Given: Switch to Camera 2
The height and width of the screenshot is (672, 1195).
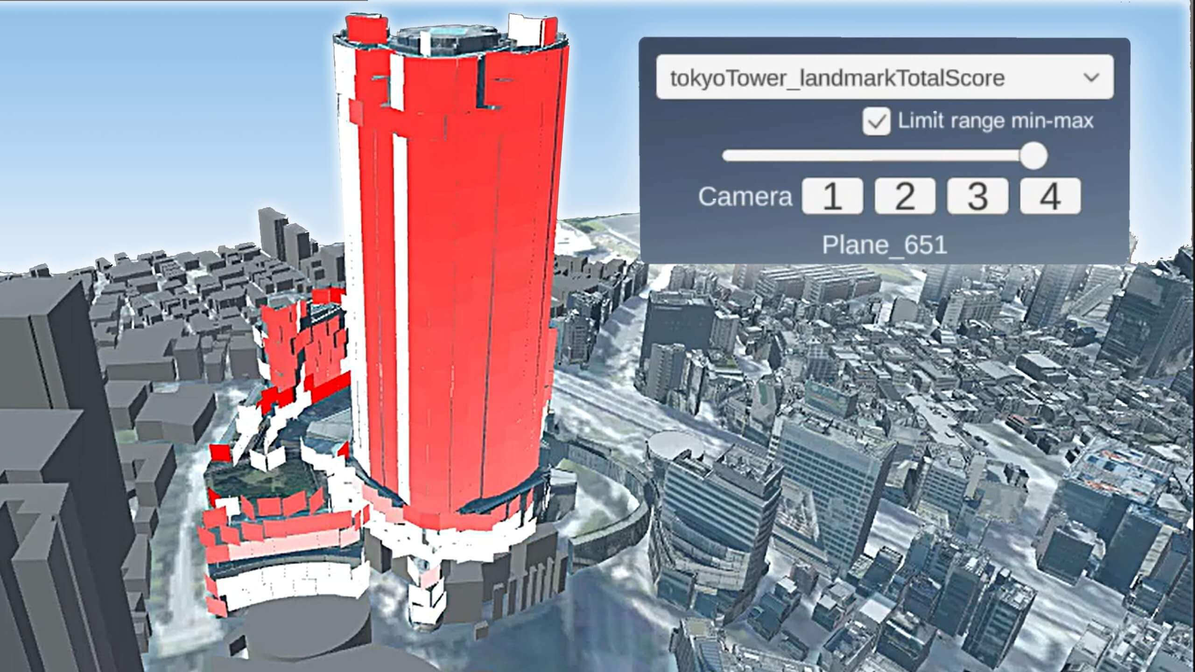Looking at the screenshot, I should point(905,196).
